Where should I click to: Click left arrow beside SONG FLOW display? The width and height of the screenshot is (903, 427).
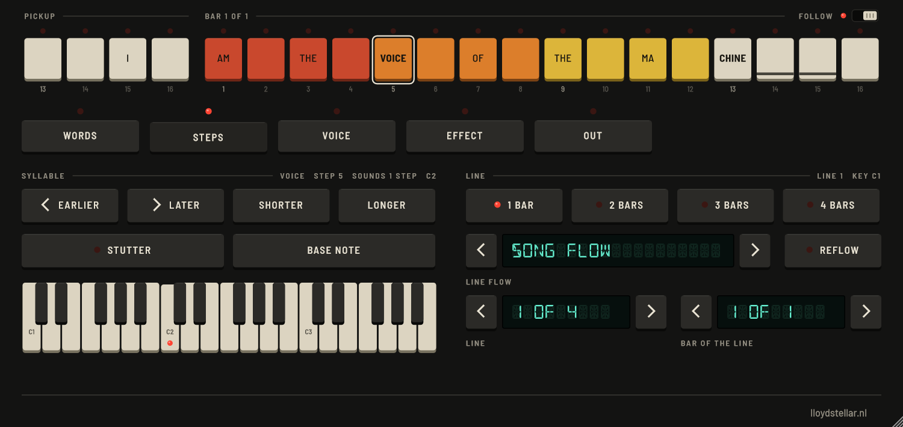click(x=481, y=250)
